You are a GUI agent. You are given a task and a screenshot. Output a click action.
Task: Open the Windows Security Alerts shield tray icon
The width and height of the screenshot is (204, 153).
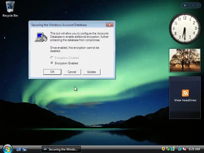[163, 149]
